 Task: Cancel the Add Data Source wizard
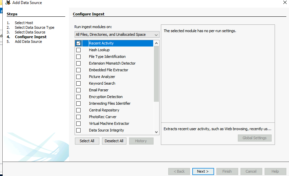[251, 171]
